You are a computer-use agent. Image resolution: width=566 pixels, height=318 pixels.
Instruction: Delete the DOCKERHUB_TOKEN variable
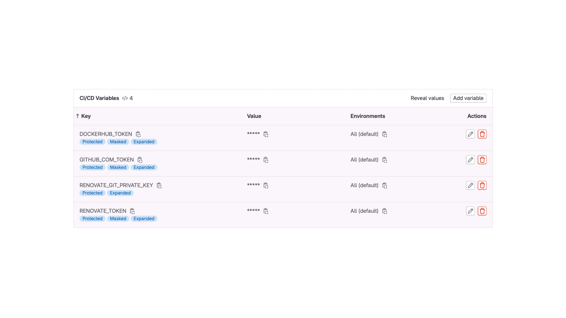click(x=482, y=134)
